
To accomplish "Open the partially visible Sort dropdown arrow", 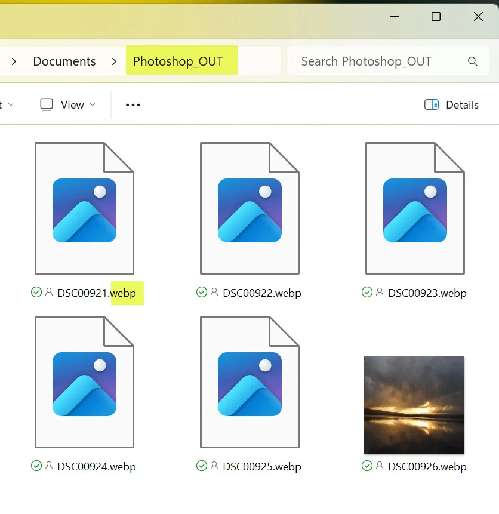I will [11, 104].
